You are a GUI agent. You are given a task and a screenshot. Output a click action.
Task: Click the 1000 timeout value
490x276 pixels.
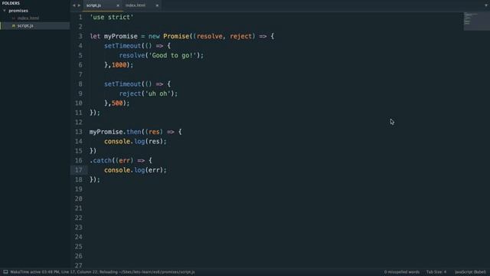[119, 64]
